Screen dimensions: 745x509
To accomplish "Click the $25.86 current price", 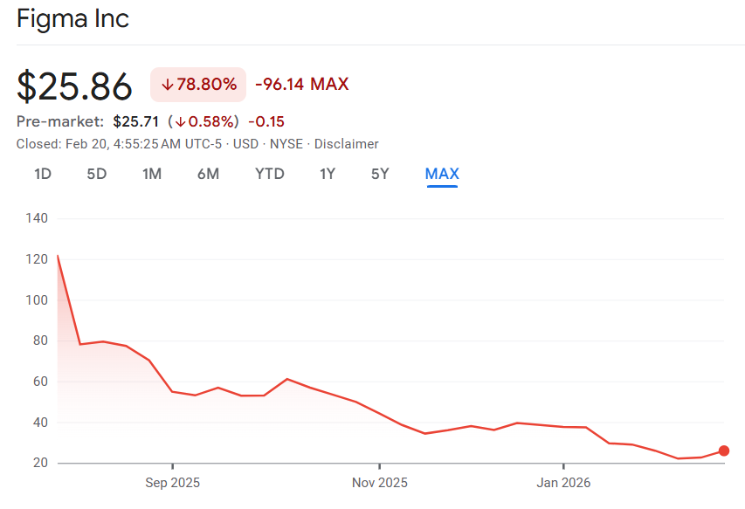I will tap(74, 86).
